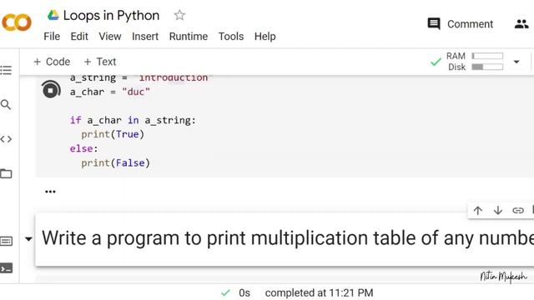This screenshot has height=300, width=534.
Task: Open the View menu
Action: [110, 37]
